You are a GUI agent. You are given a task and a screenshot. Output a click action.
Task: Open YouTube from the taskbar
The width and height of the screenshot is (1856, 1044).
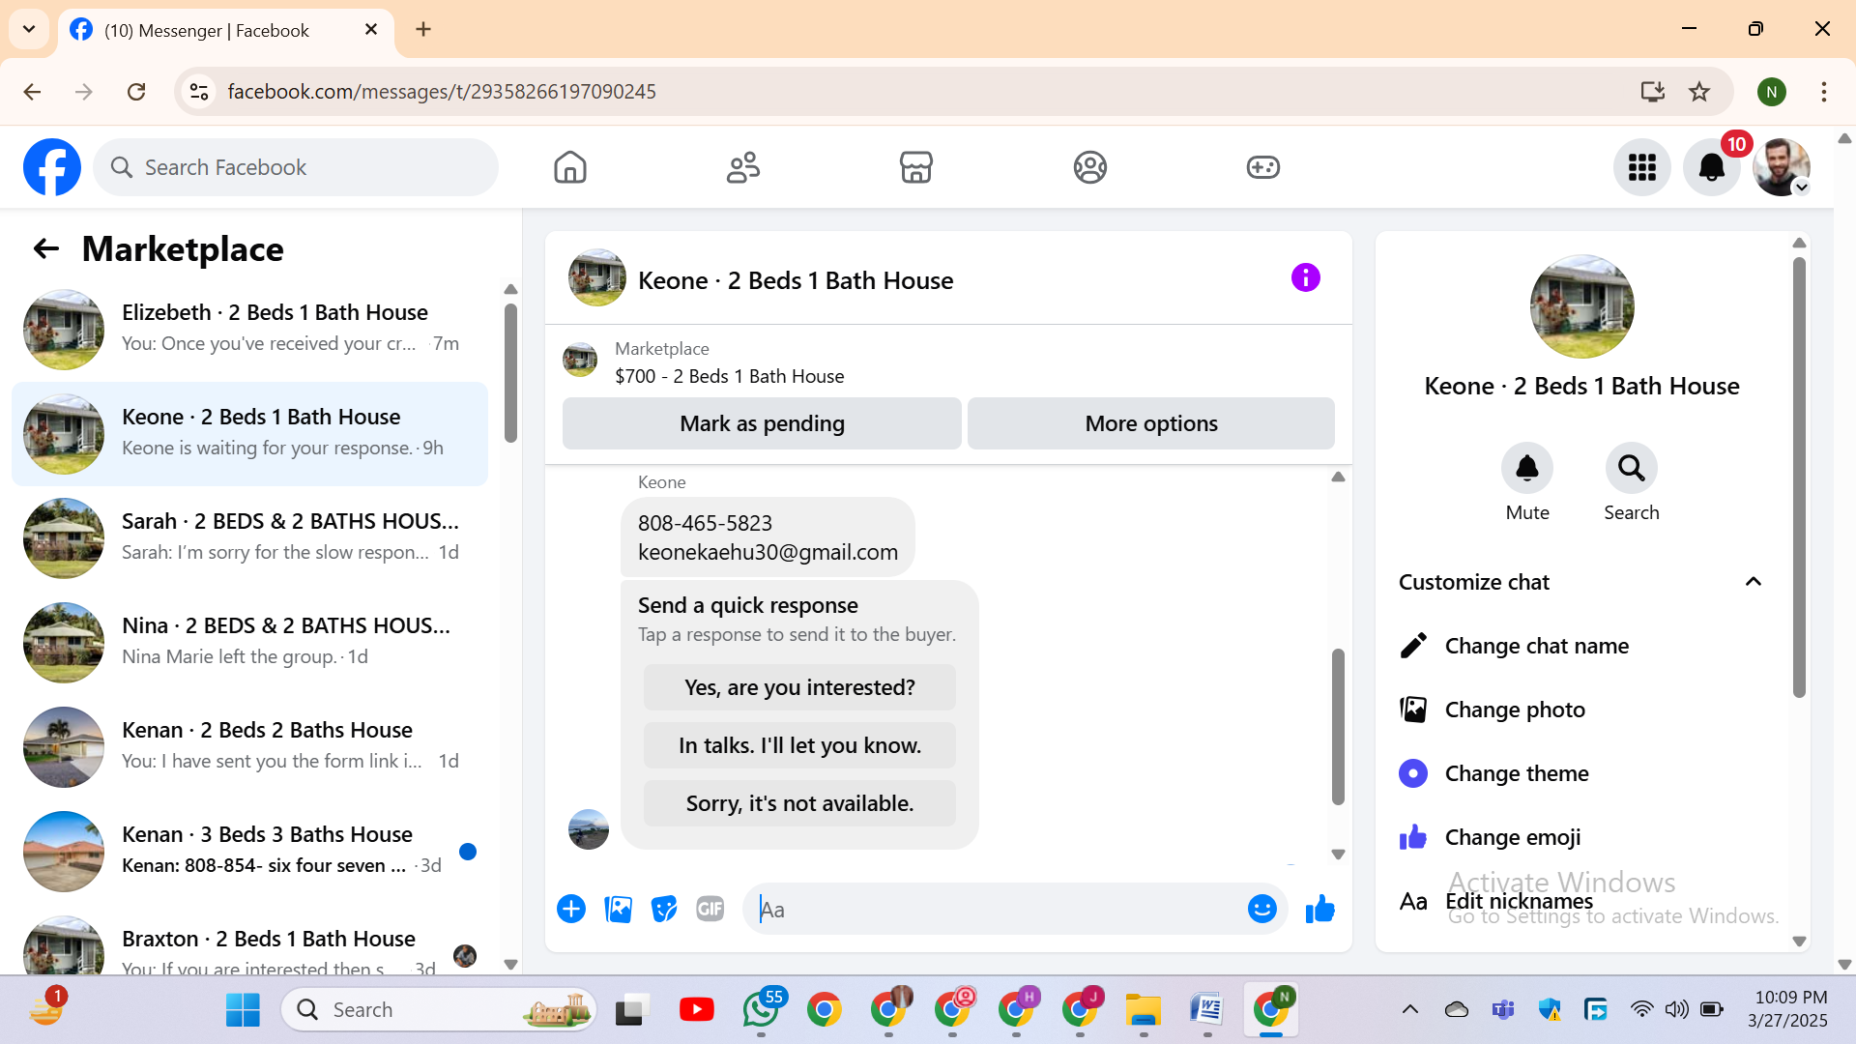click(x=696, y=1010)
